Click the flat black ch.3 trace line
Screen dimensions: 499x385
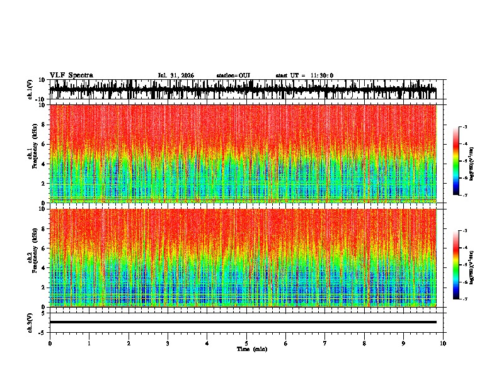[x=243, y=322]
